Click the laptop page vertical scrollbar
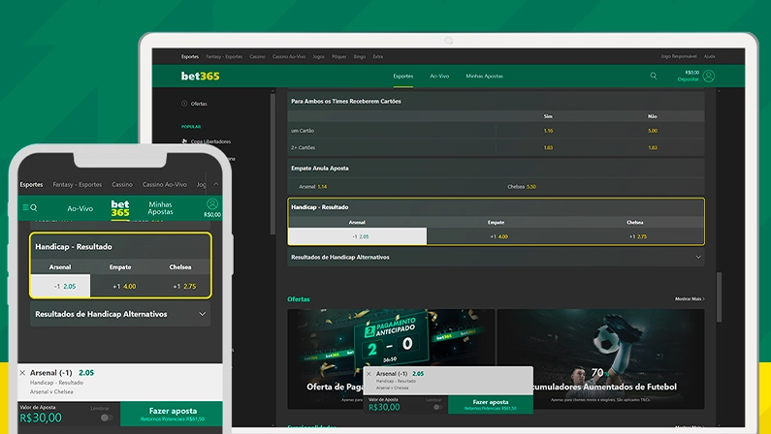The image size is (771, 434). tap(719, 297)
